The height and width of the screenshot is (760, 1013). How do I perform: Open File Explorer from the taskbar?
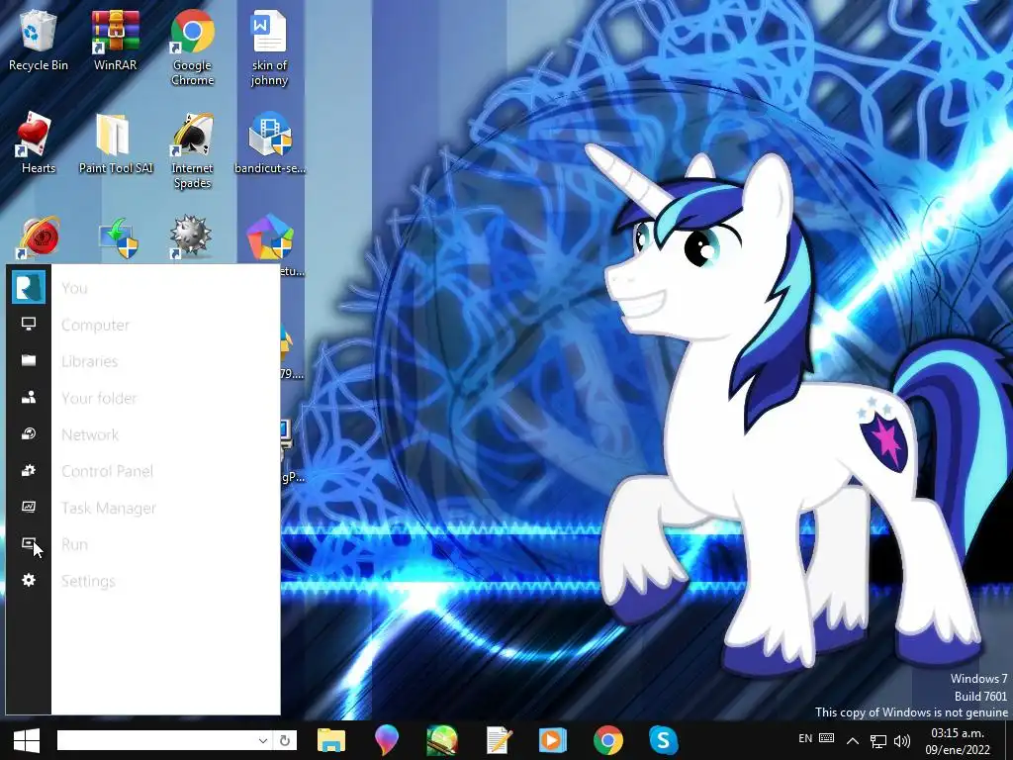click(331, 740)
